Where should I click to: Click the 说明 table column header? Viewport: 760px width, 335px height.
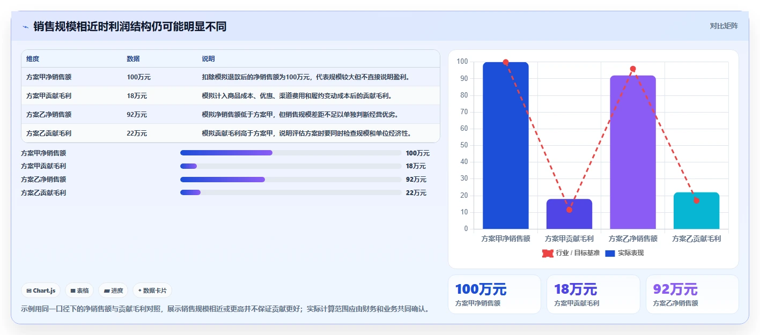208,59
